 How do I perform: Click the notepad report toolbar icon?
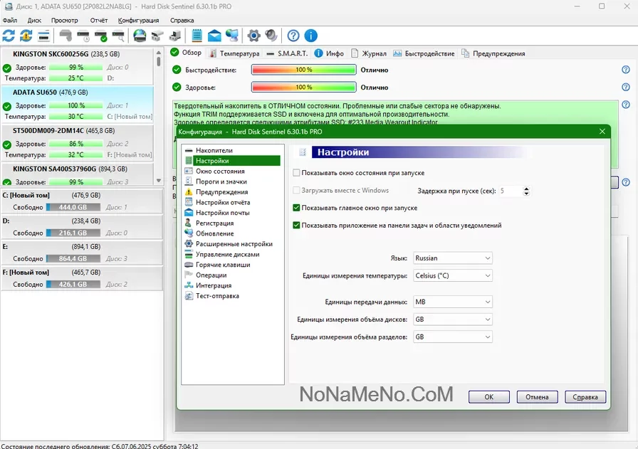point(197,36)
